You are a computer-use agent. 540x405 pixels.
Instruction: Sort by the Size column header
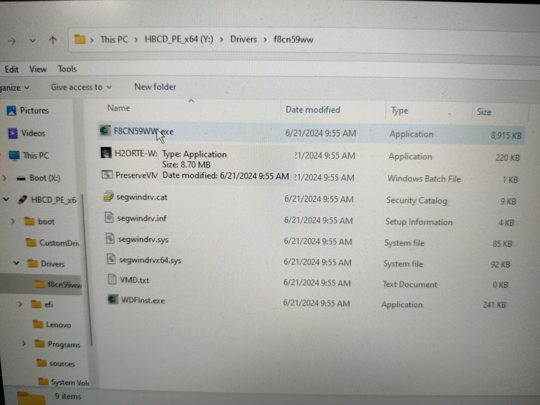[x=484, y=112]
